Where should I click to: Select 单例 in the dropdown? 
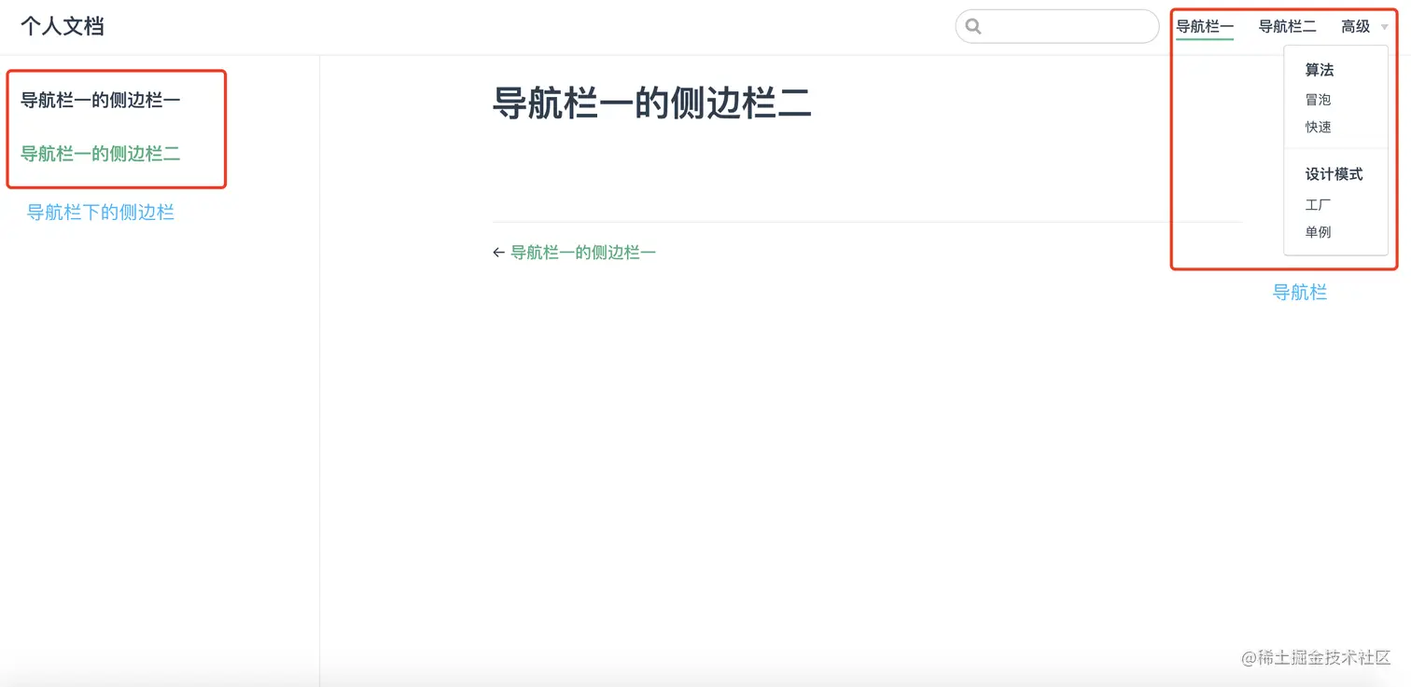[x=1318, y=231]
